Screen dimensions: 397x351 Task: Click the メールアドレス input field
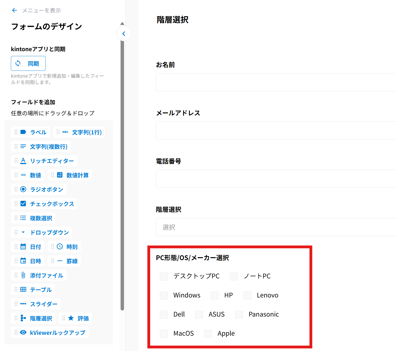coord(276,130)
